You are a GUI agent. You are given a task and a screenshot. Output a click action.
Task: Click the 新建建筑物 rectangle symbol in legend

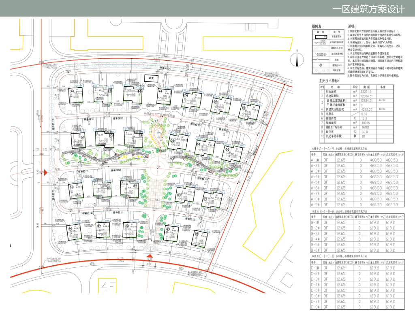[321, 36]
